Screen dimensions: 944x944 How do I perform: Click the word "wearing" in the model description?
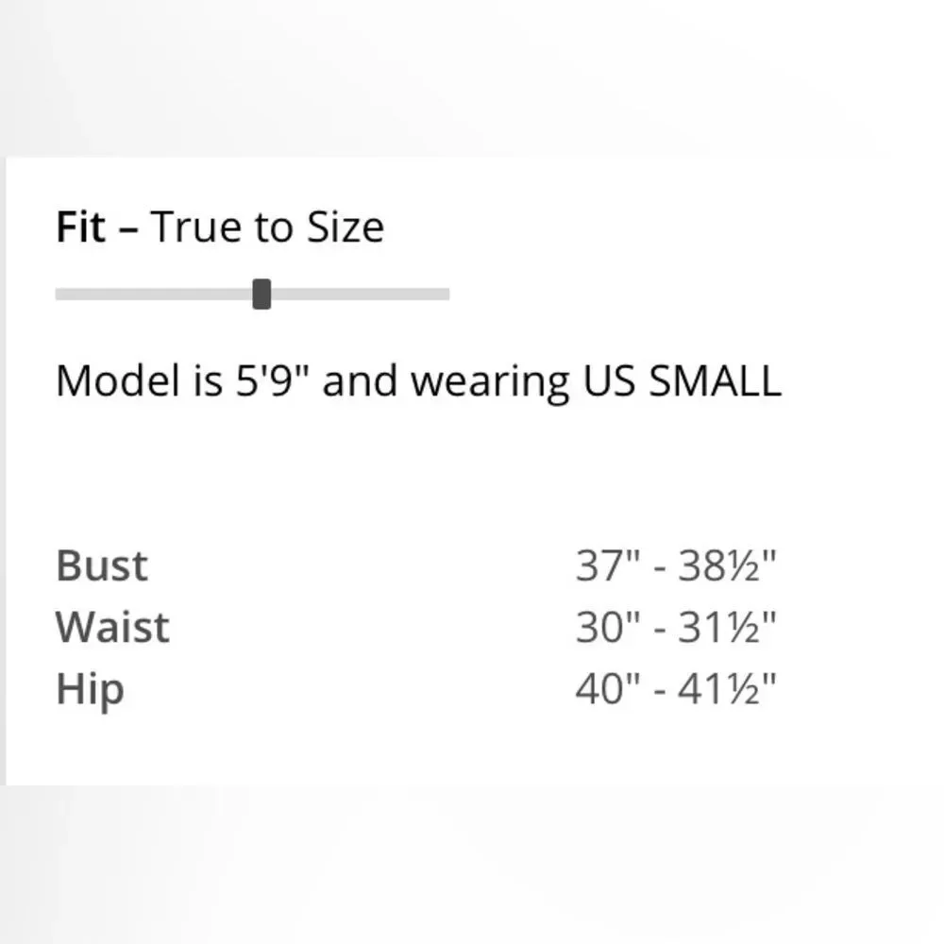tap(490, 382)
